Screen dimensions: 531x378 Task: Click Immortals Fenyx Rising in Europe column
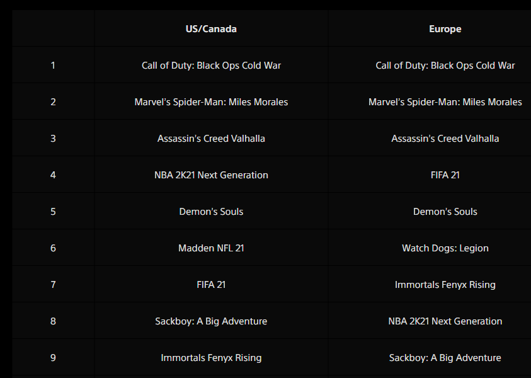[445, 285]
